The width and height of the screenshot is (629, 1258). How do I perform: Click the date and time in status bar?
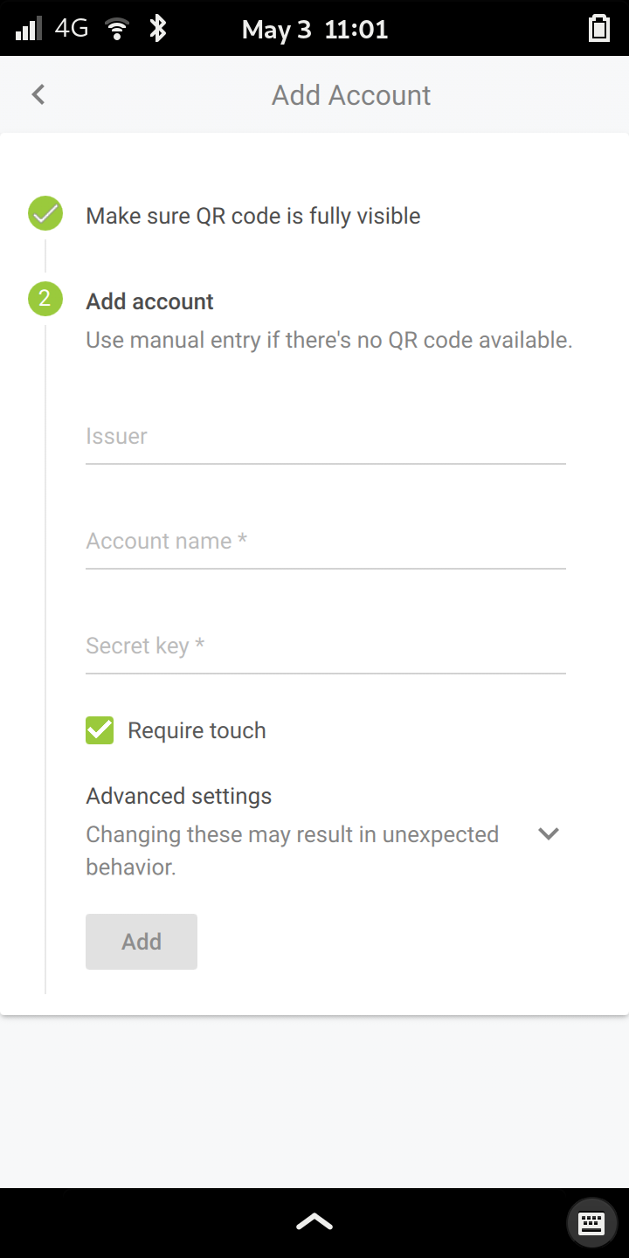314,30
